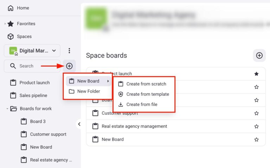Viewport: 270px width, 168px height.
Task: Open Board 3 in sidebar
Action: coord(33,121)
